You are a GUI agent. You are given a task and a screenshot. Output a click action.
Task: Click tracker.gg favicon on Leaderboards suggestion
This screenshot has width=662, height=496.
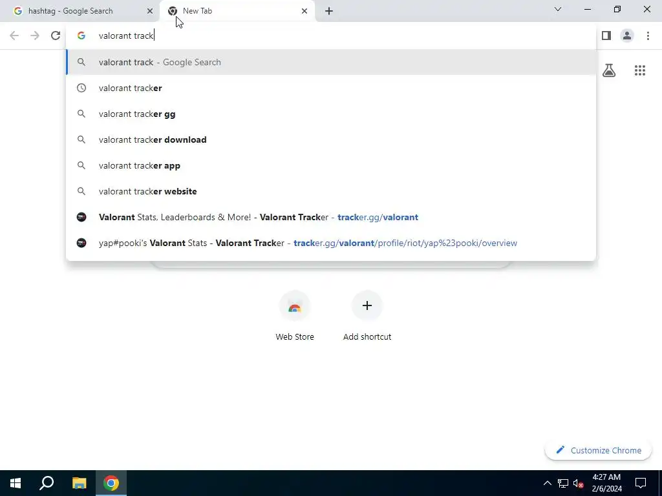click(81, 217)
